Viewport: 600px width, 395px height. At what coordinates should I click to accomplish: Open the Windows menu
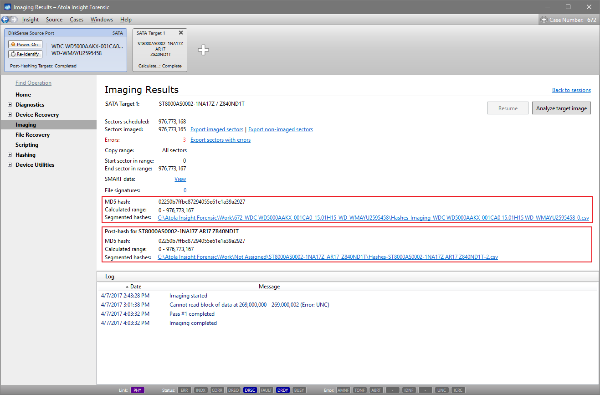click(102, 20)
